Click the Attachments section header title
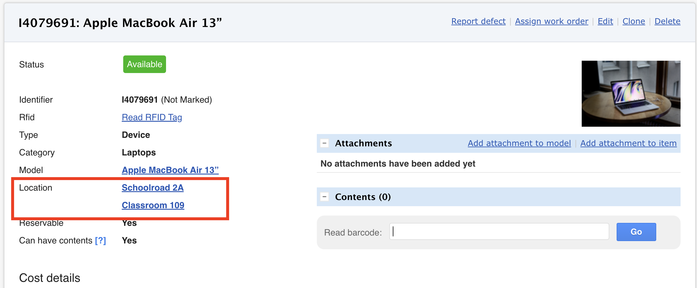Screen dimensions: 697x288 (x=363, y=143)
